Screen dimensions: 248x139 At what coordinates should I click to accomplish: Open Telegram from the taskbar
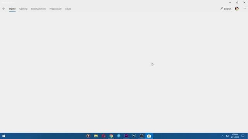click(119, 136)
